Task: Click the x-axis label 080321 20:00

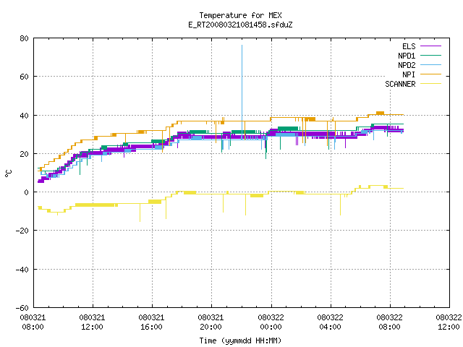Action: coord(211,322)
